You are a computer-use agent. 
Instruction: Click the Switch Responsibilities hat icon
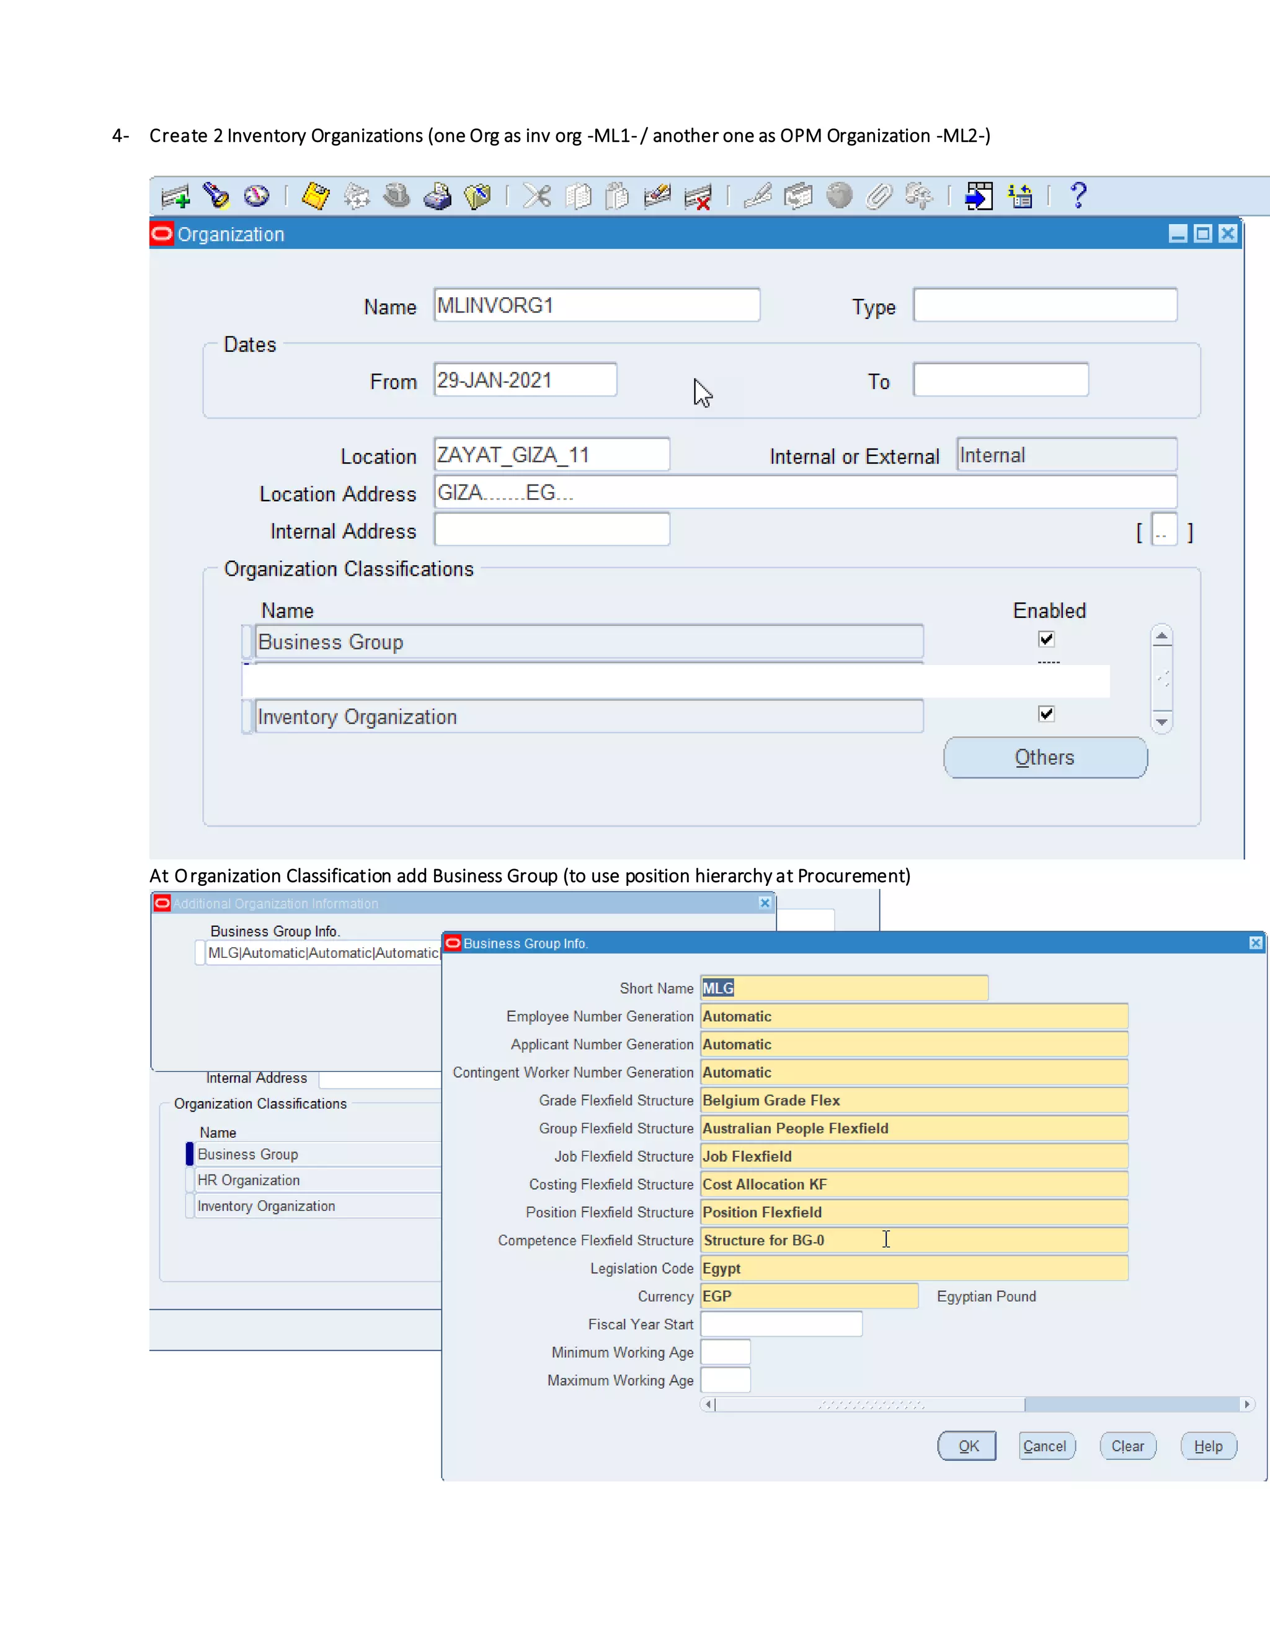[396, 197]
